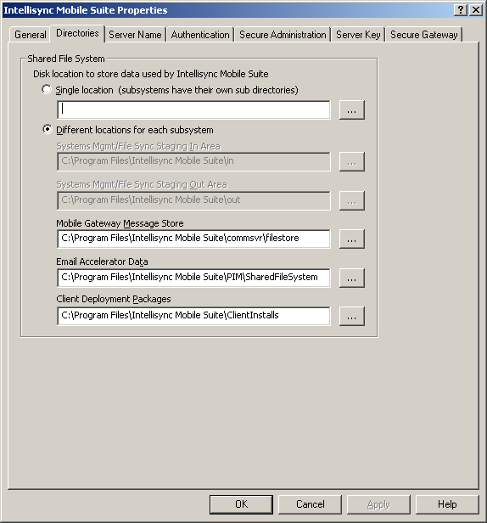The width and height of the screenshot is (487, 523).
Task: Browse for Staging Out Area folder
Action: 352,200
